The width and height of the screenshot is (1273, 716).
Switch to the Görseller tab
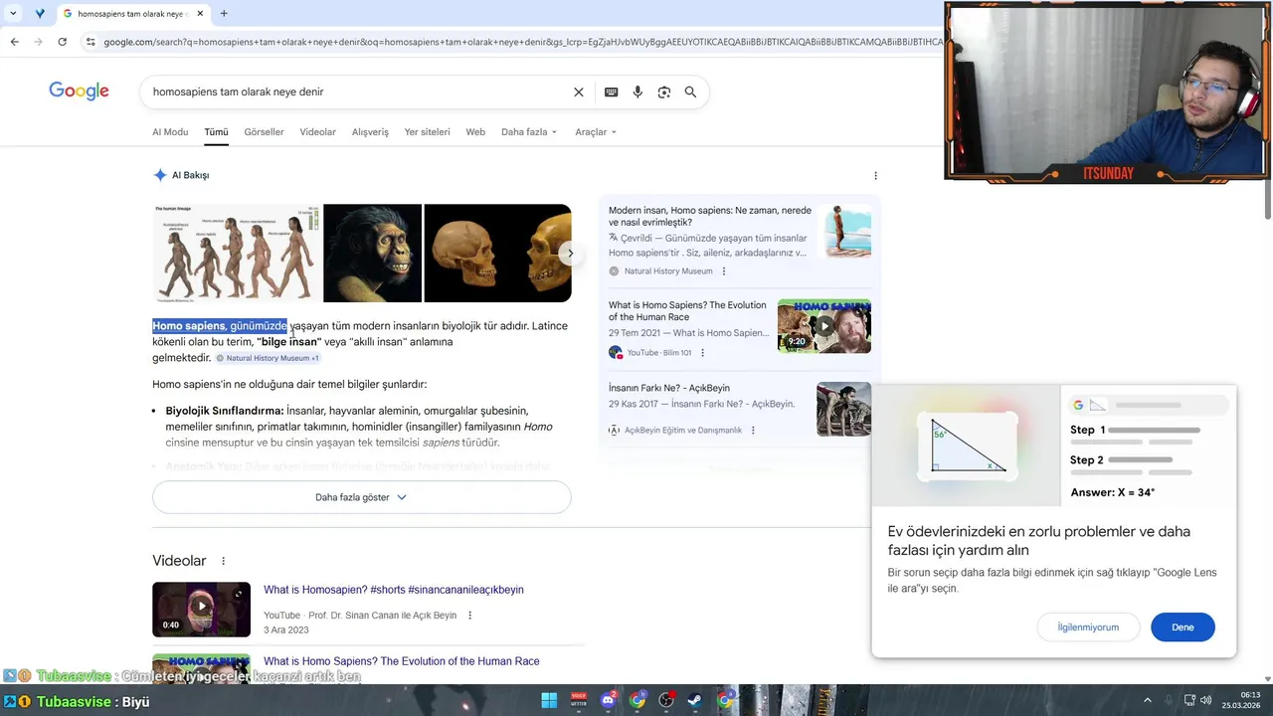click(264, 132)
